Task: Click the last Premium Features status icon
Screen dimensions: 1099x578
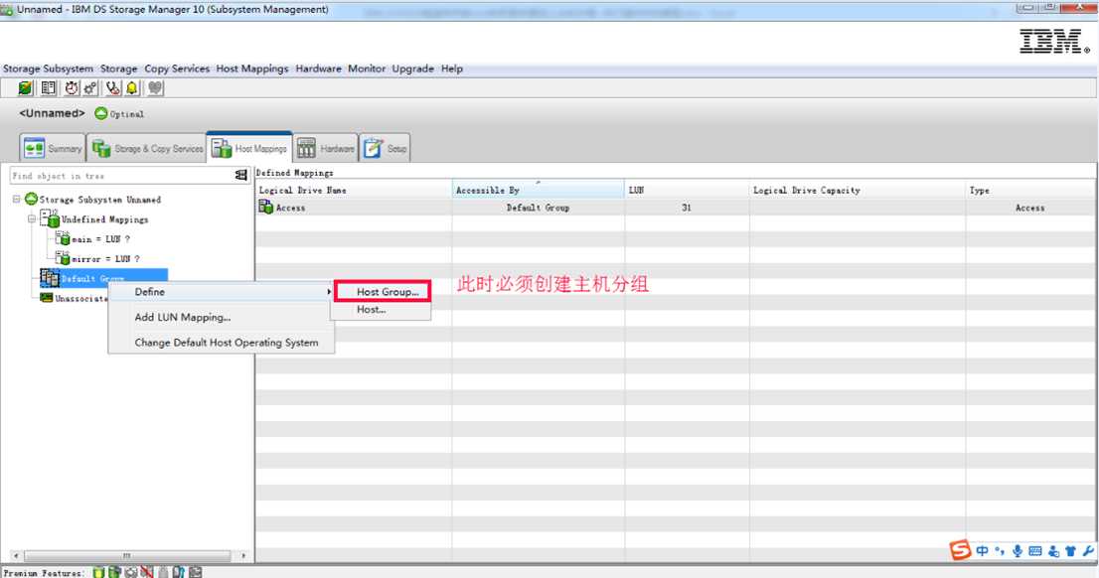Action: pos(196,572)
